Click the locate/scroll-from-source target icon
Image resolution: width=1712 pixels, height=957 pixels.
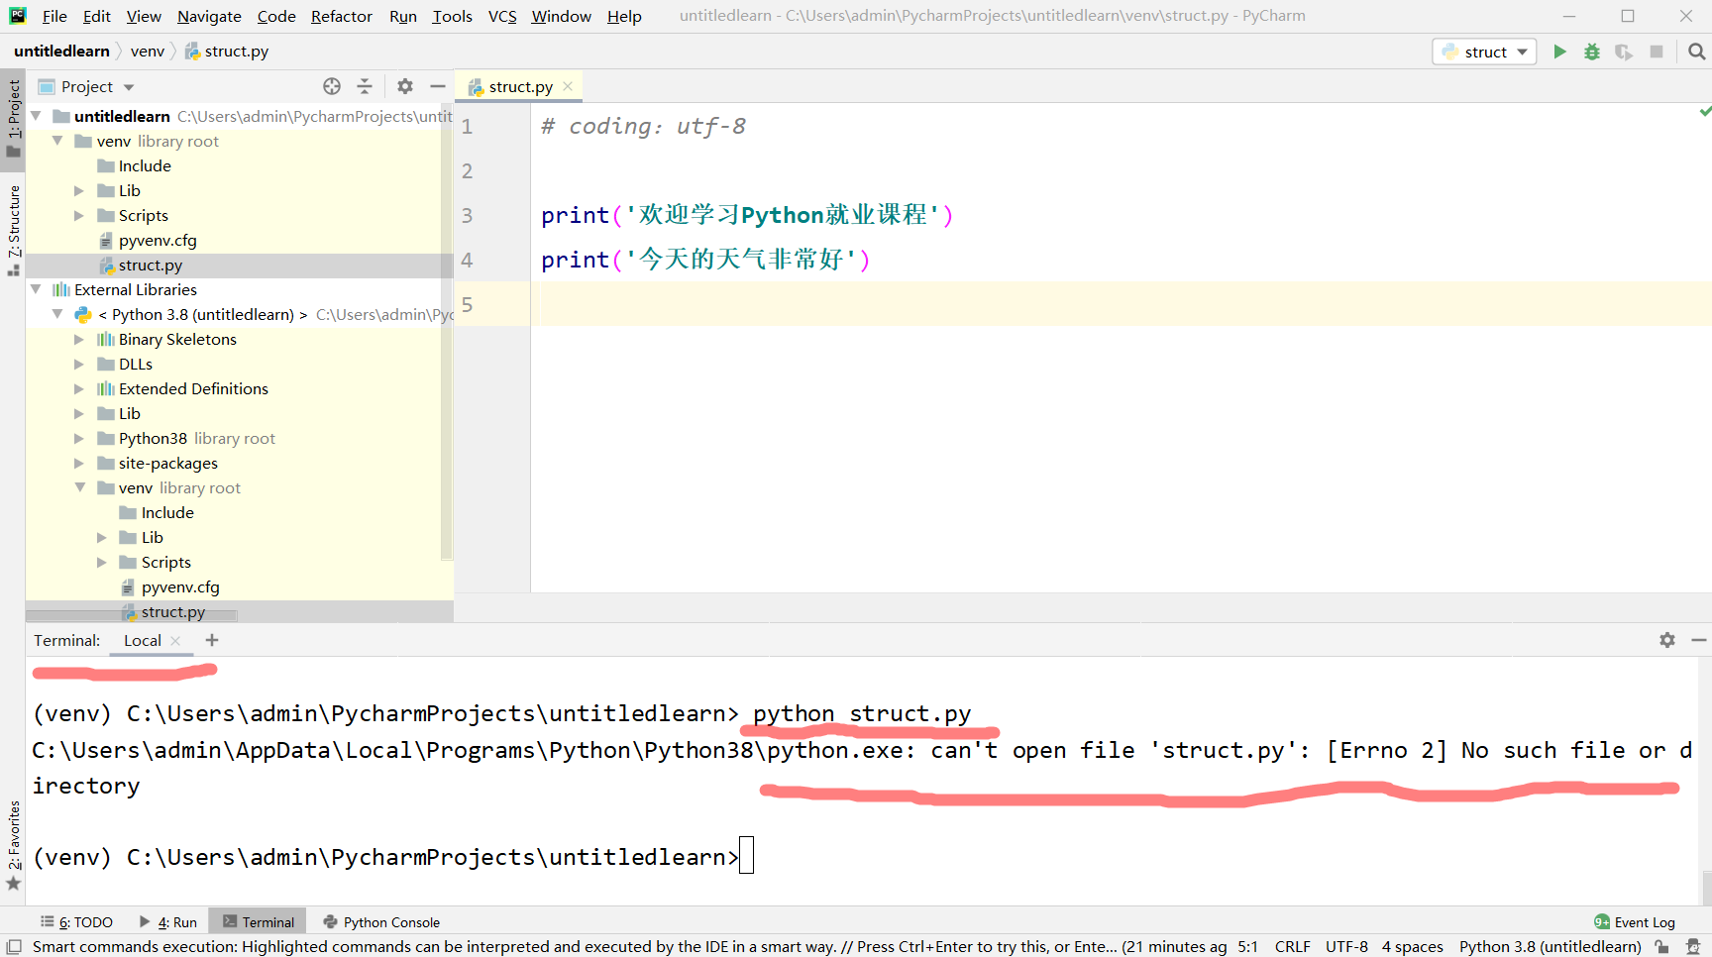click(x=332, y=86)
